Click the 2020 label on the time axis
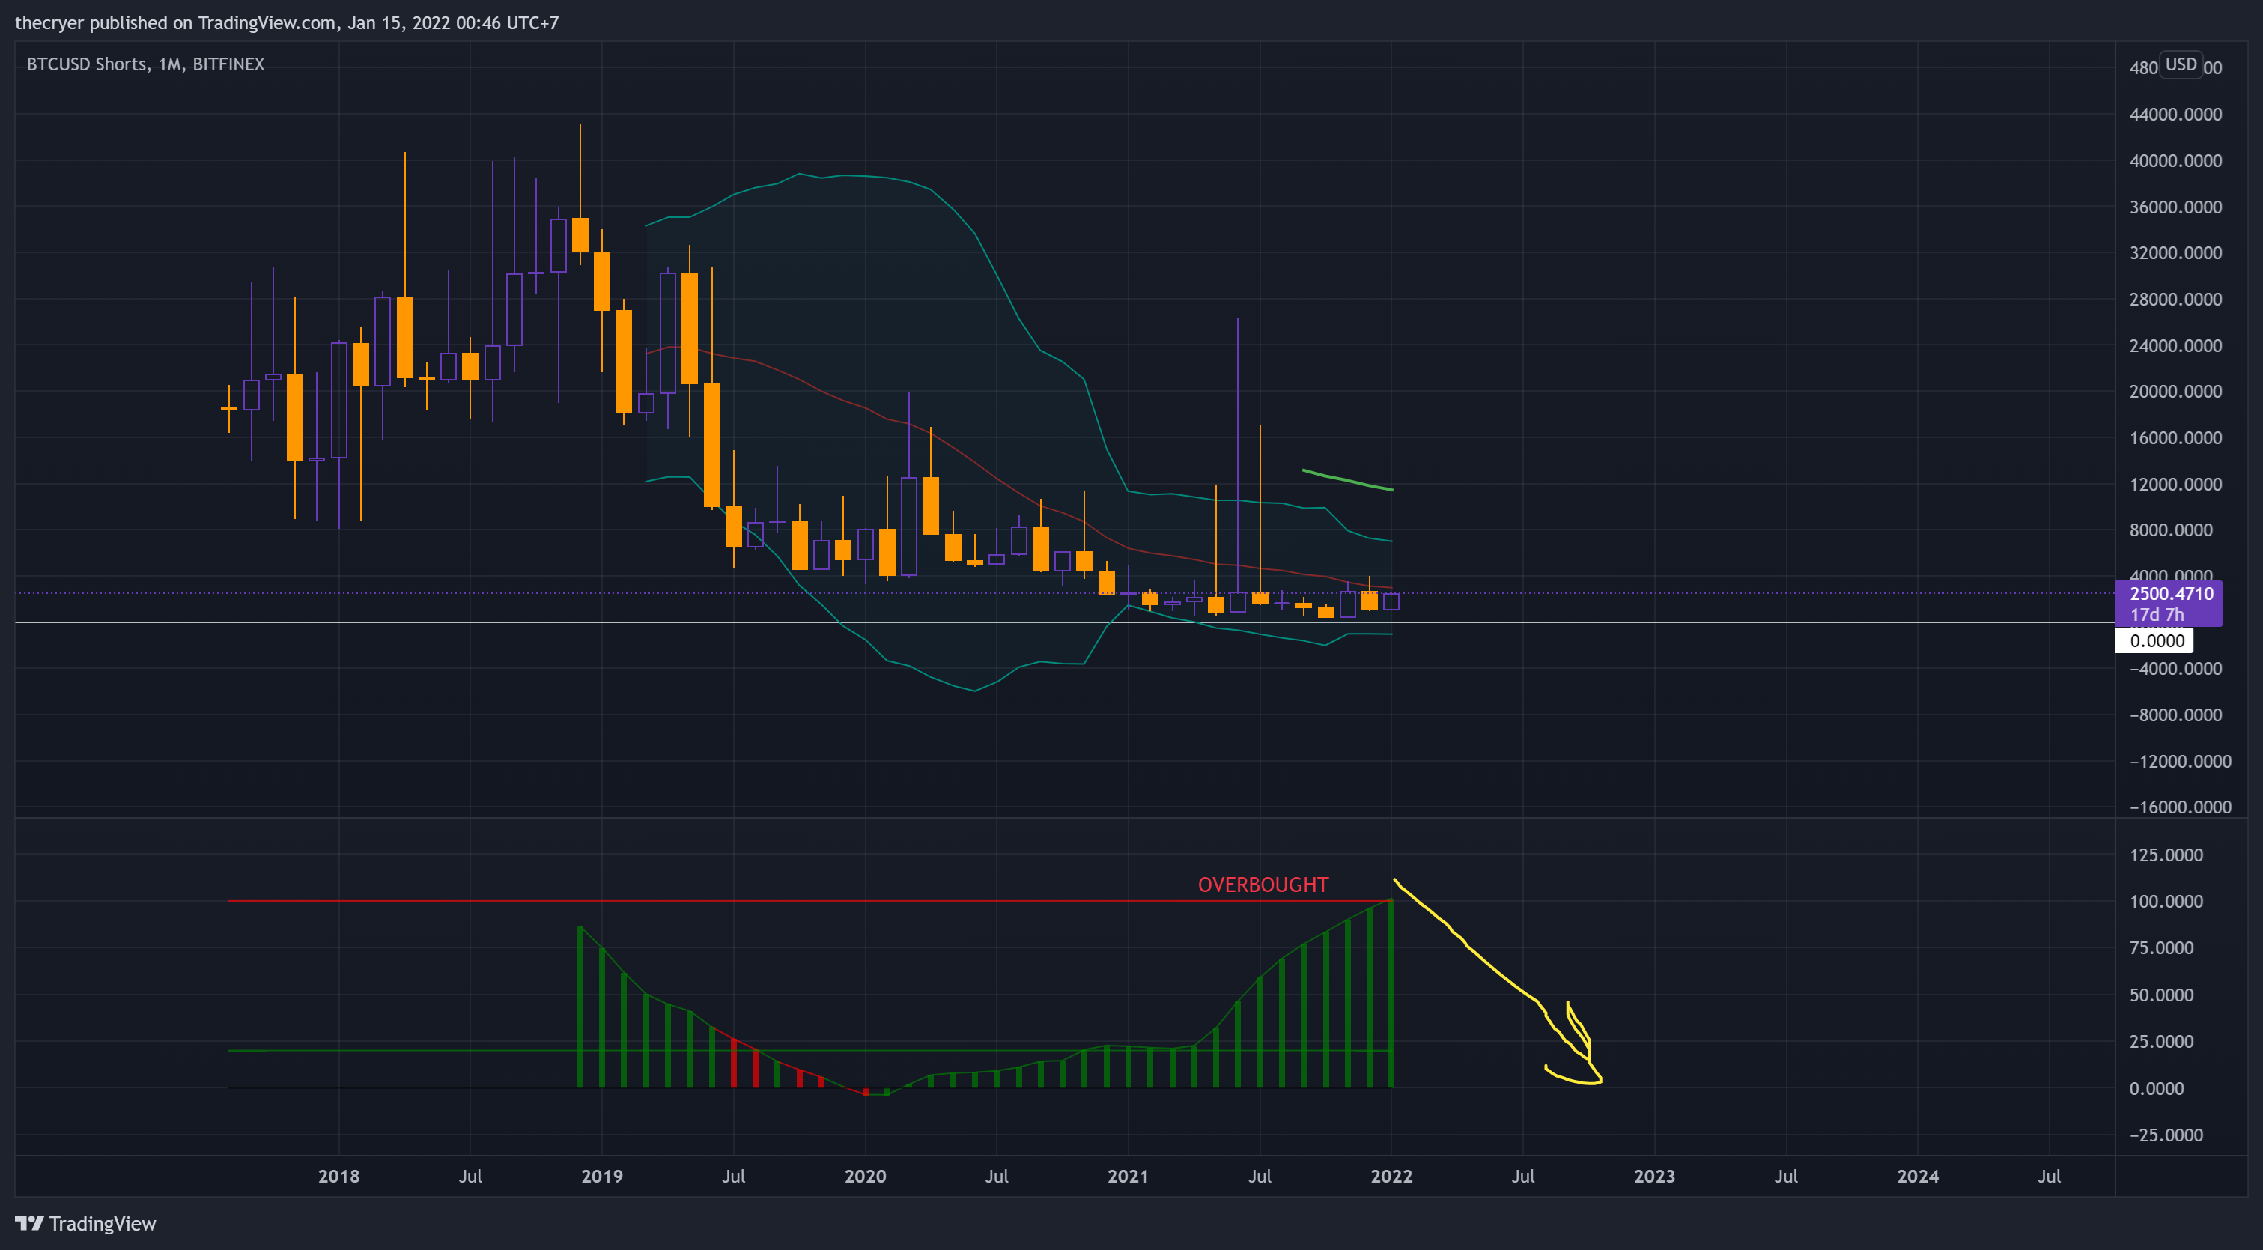The width and height of the screenshot is (2263, 1250). coord(864,1176)
